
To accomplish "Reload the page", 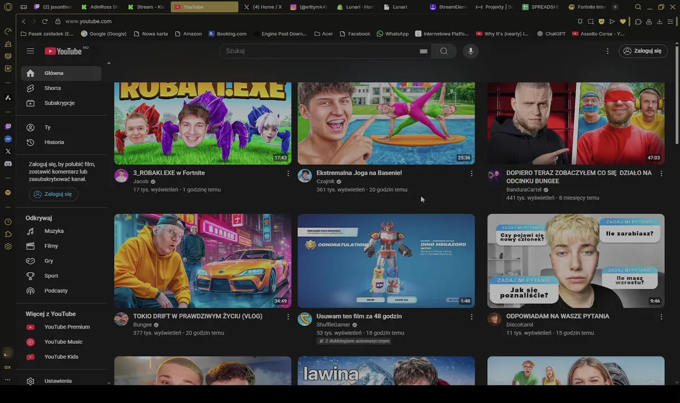I will click(44, 21).
